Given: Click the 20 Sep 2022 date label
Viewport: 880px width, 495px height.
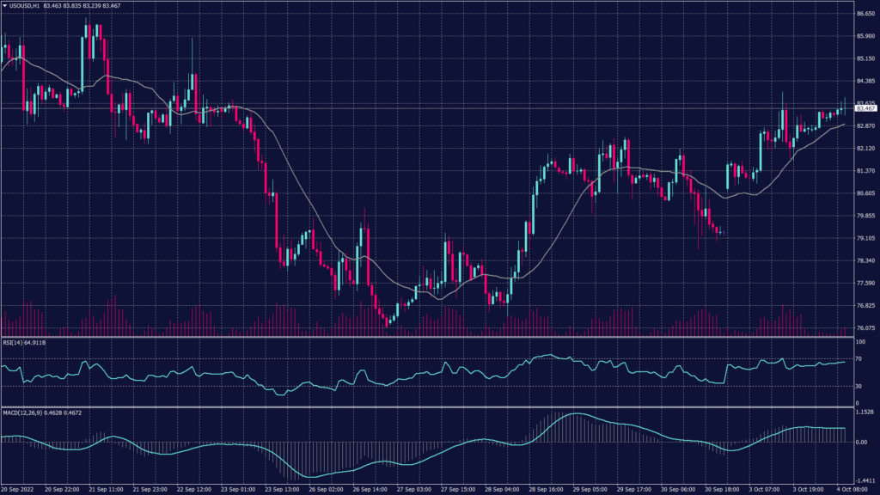Looking at the screenshot, I should [x=19, y=489].
